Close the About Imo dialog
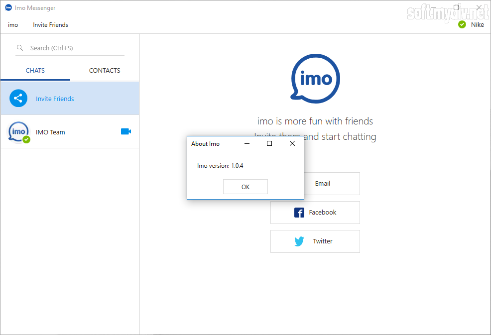 point(292,143)
